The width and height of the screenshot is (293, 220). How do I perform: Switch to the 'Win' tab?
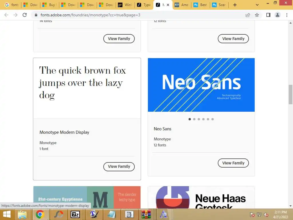pos(125,5)
